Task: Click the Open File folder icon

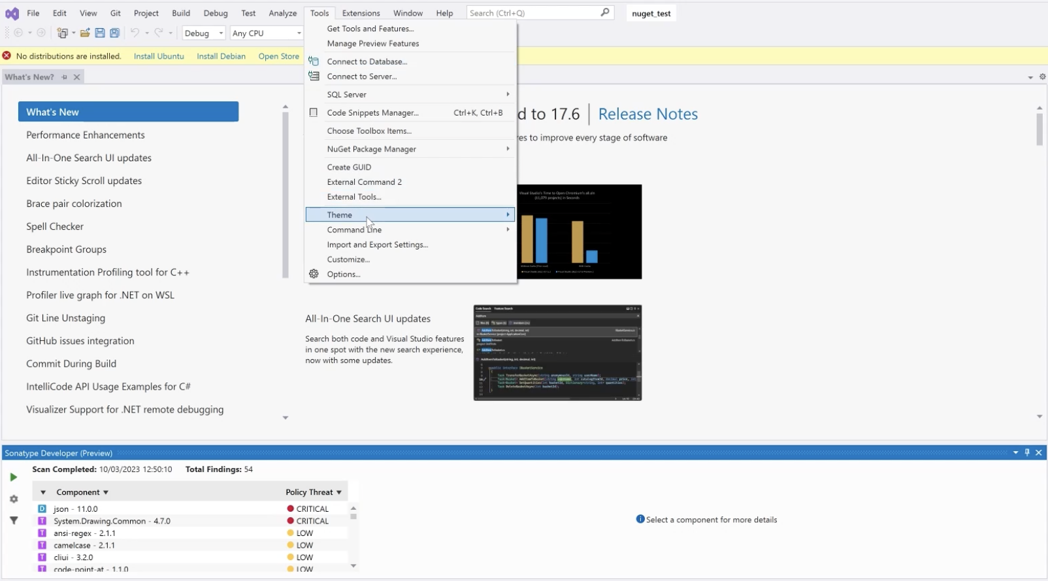Action: click(85, 33)
